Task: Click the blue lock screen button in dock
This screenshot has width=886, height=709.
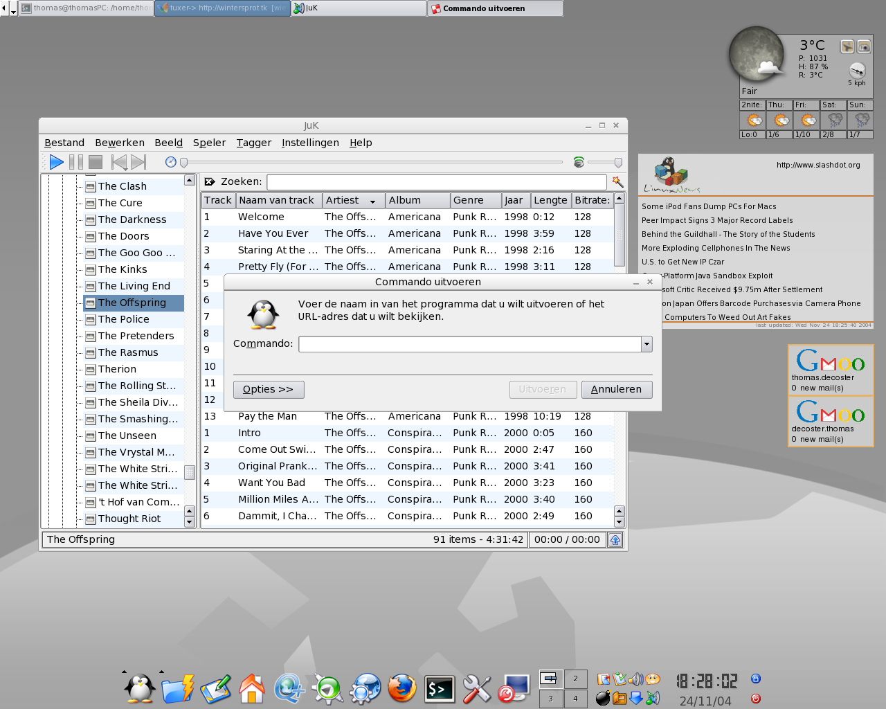Action: 756,679
